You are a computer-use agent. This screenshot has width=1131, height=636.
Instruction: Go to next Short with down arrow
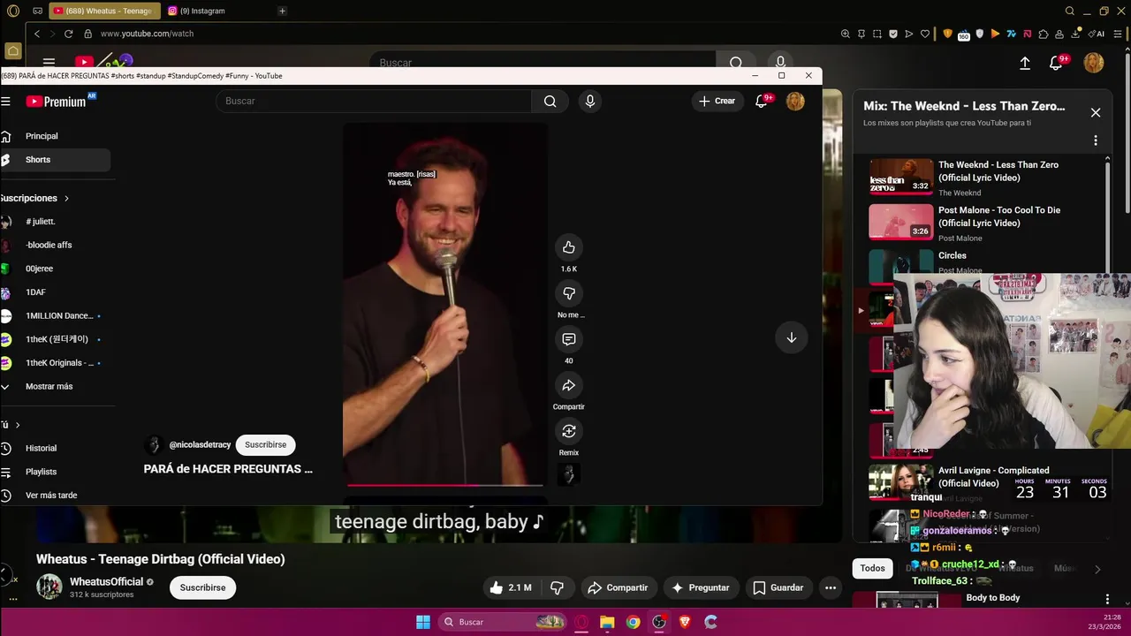pyautogui.click(x=791, y=337)
